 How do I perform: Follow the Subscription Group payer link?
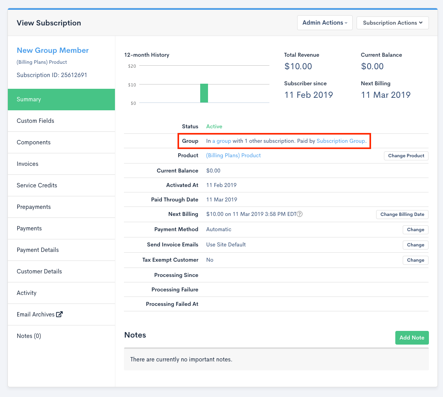pos(341,141)
